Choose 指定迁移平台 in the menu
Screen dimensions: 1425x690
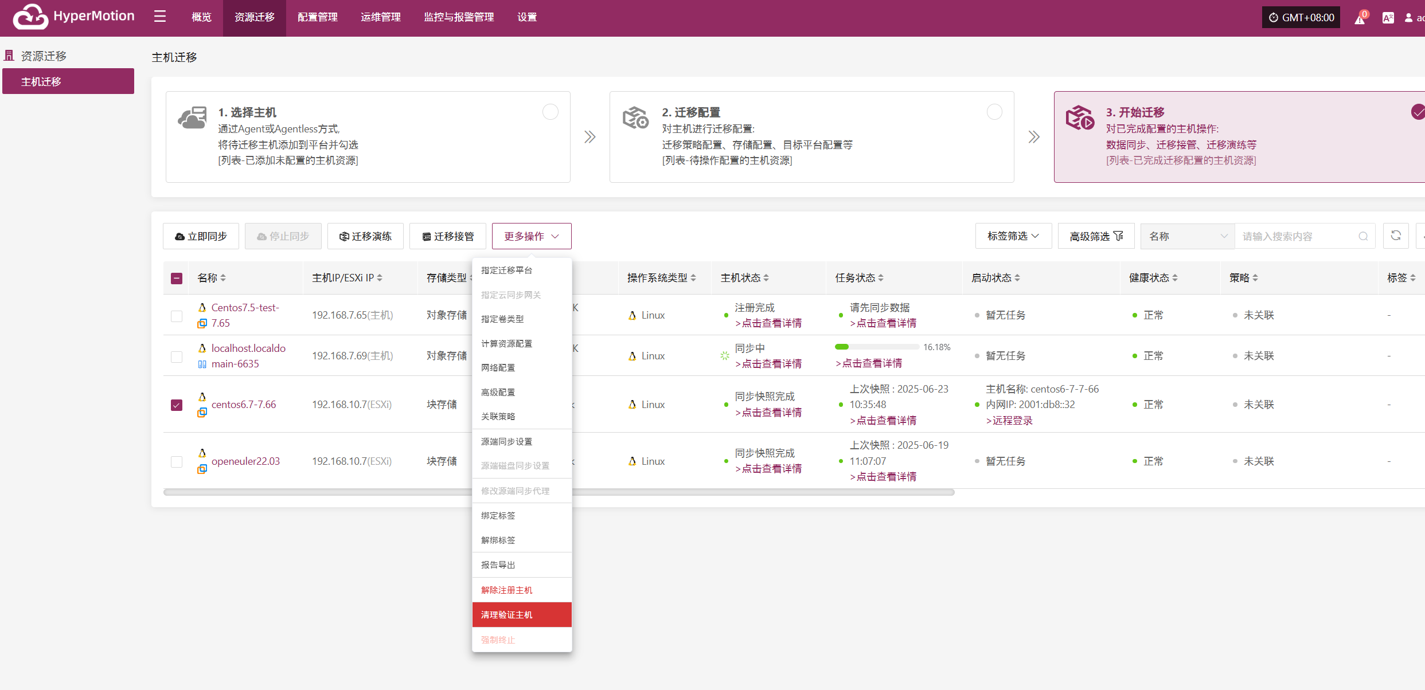pyautogui.click(x=522, y=270)
